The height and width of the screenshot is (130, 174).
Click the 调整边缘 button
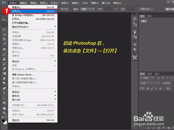(x=146, y=9)
